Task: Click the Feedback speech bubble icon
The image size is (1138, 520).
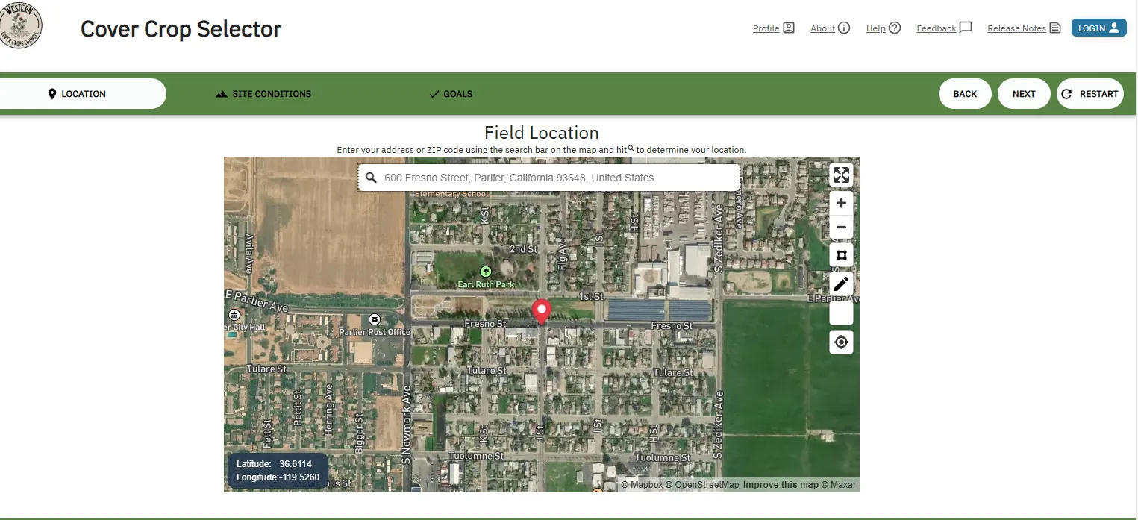Action: 965,27
